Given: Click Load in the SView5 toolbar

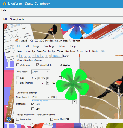Looking at the screenshot, I should coord(20,51).
